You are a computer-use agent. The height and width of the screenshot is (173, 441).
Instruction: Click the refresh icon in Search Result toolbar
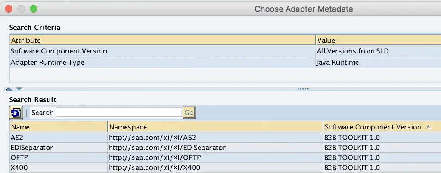[x=16, y=113]
